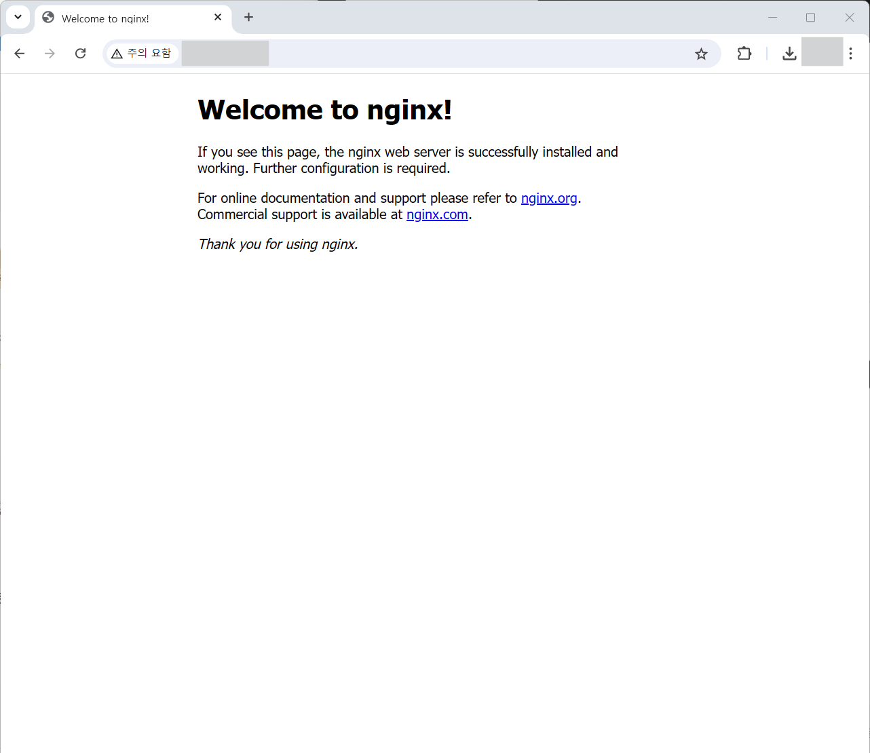Click the 주의 요함 security warning chip

point(143,54)
